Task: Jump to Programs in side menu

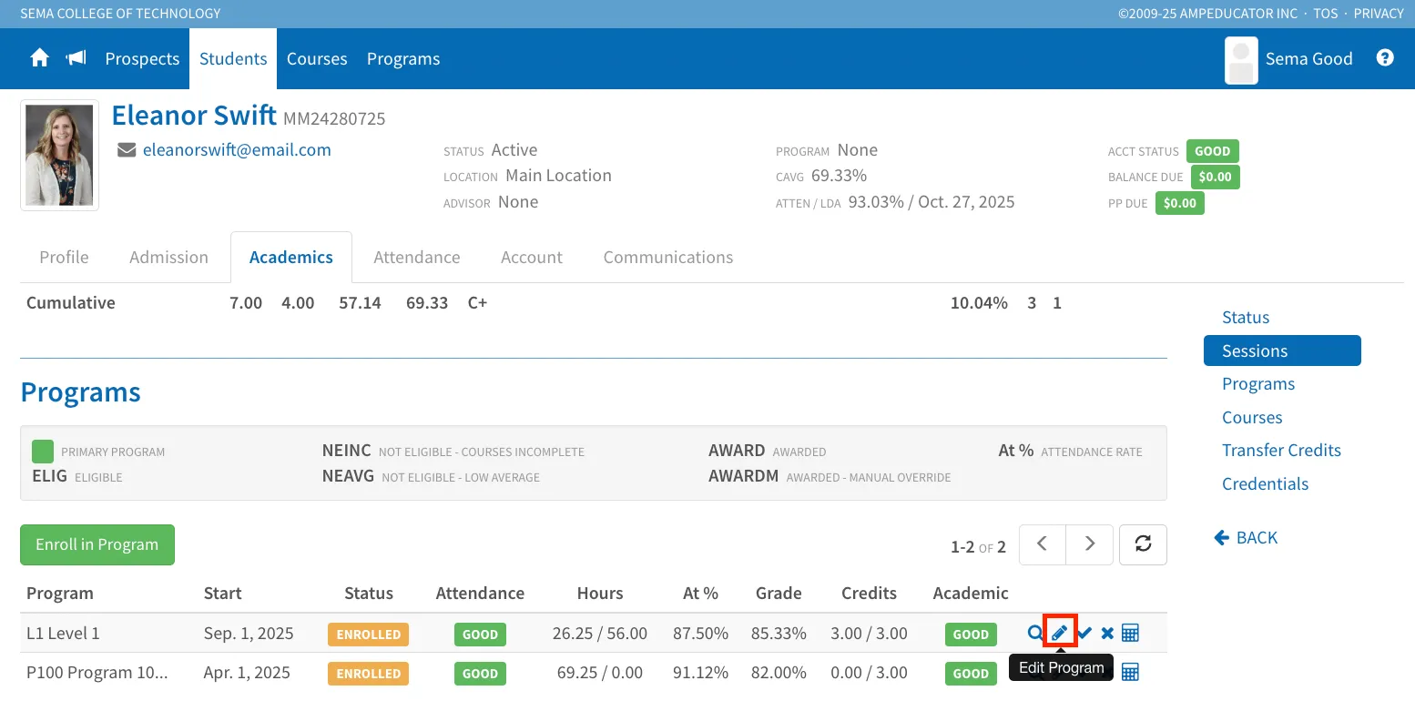Action: coord(1258,383)
